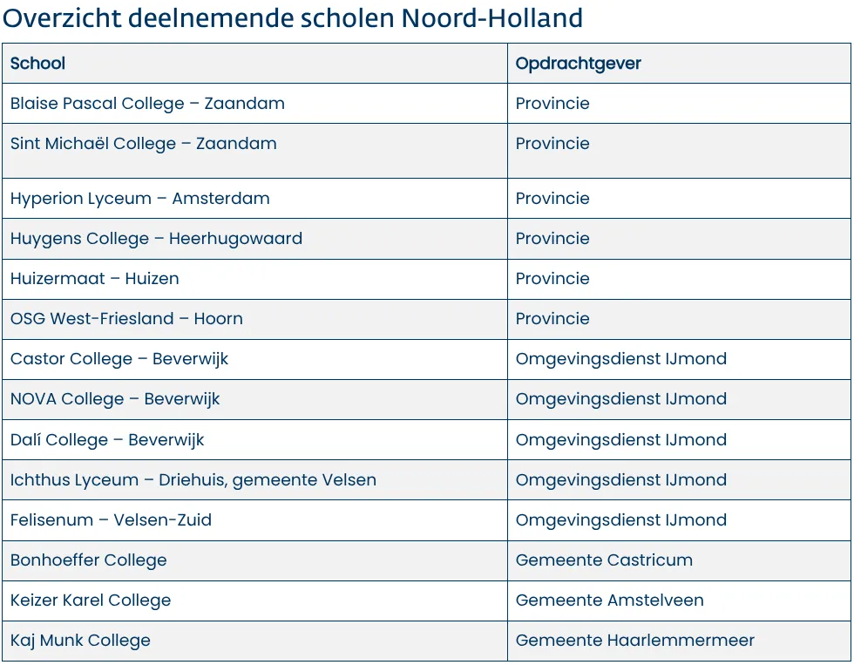Select the Sint Michaël College – Zaandam cell
854x665 pixels.
coord(144,144)
